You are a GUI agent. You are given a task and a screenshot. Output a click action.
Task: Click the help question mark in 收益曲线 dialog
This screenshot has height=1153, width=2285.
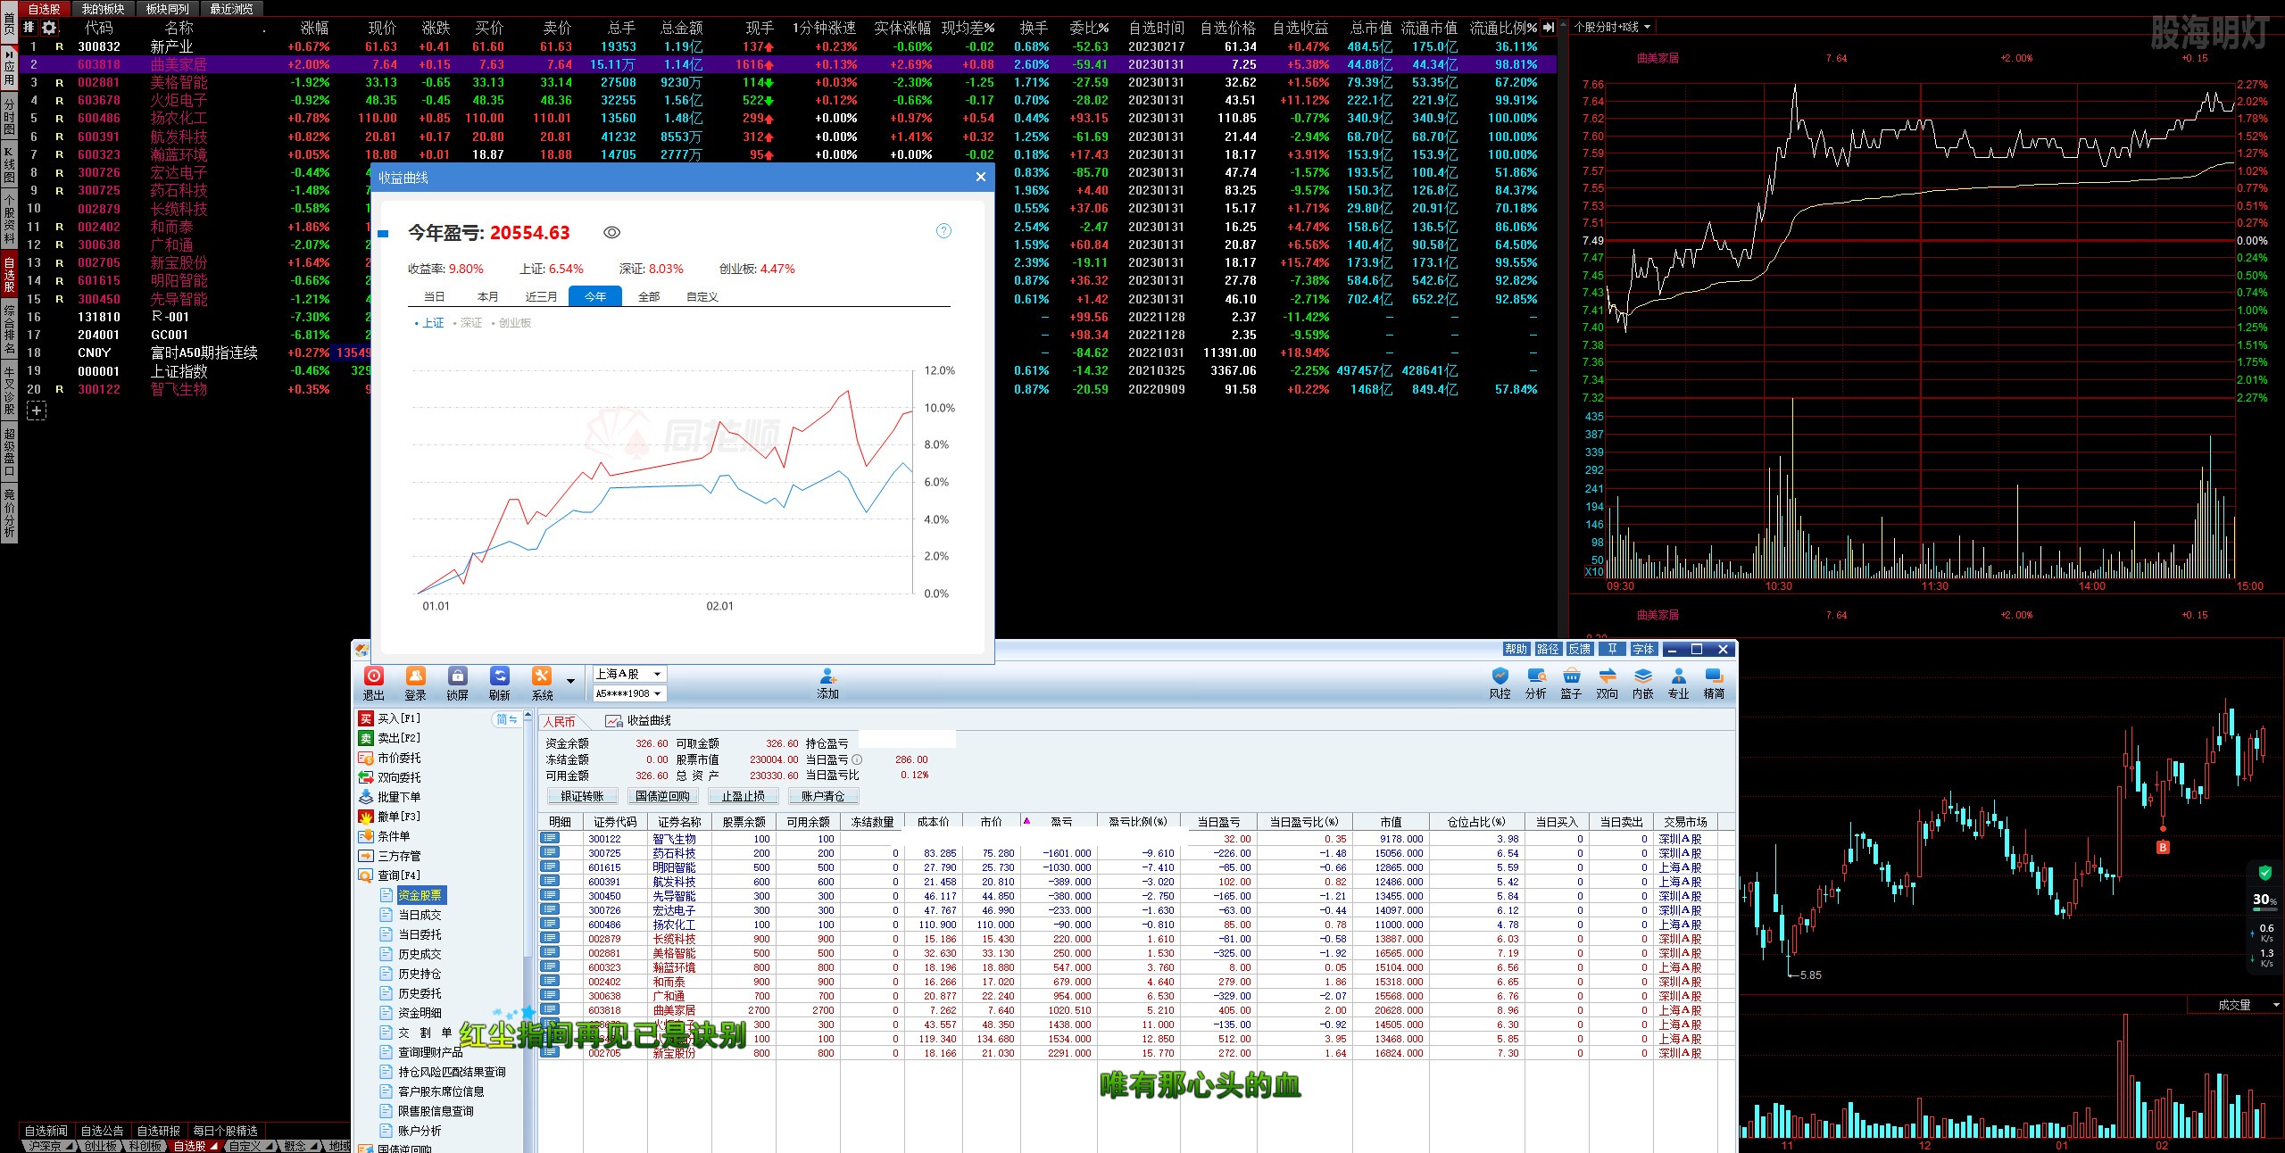(943, 231)
